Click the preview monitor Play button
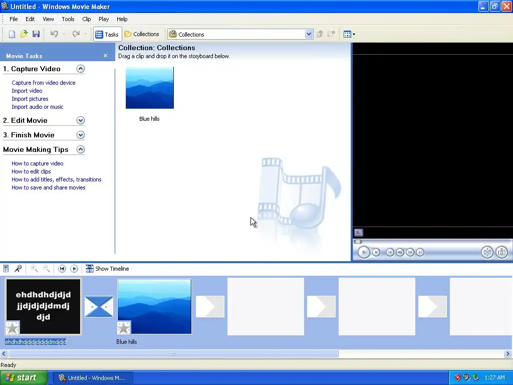The height and width of the screenshot is (385, 513). coord(364,253)
